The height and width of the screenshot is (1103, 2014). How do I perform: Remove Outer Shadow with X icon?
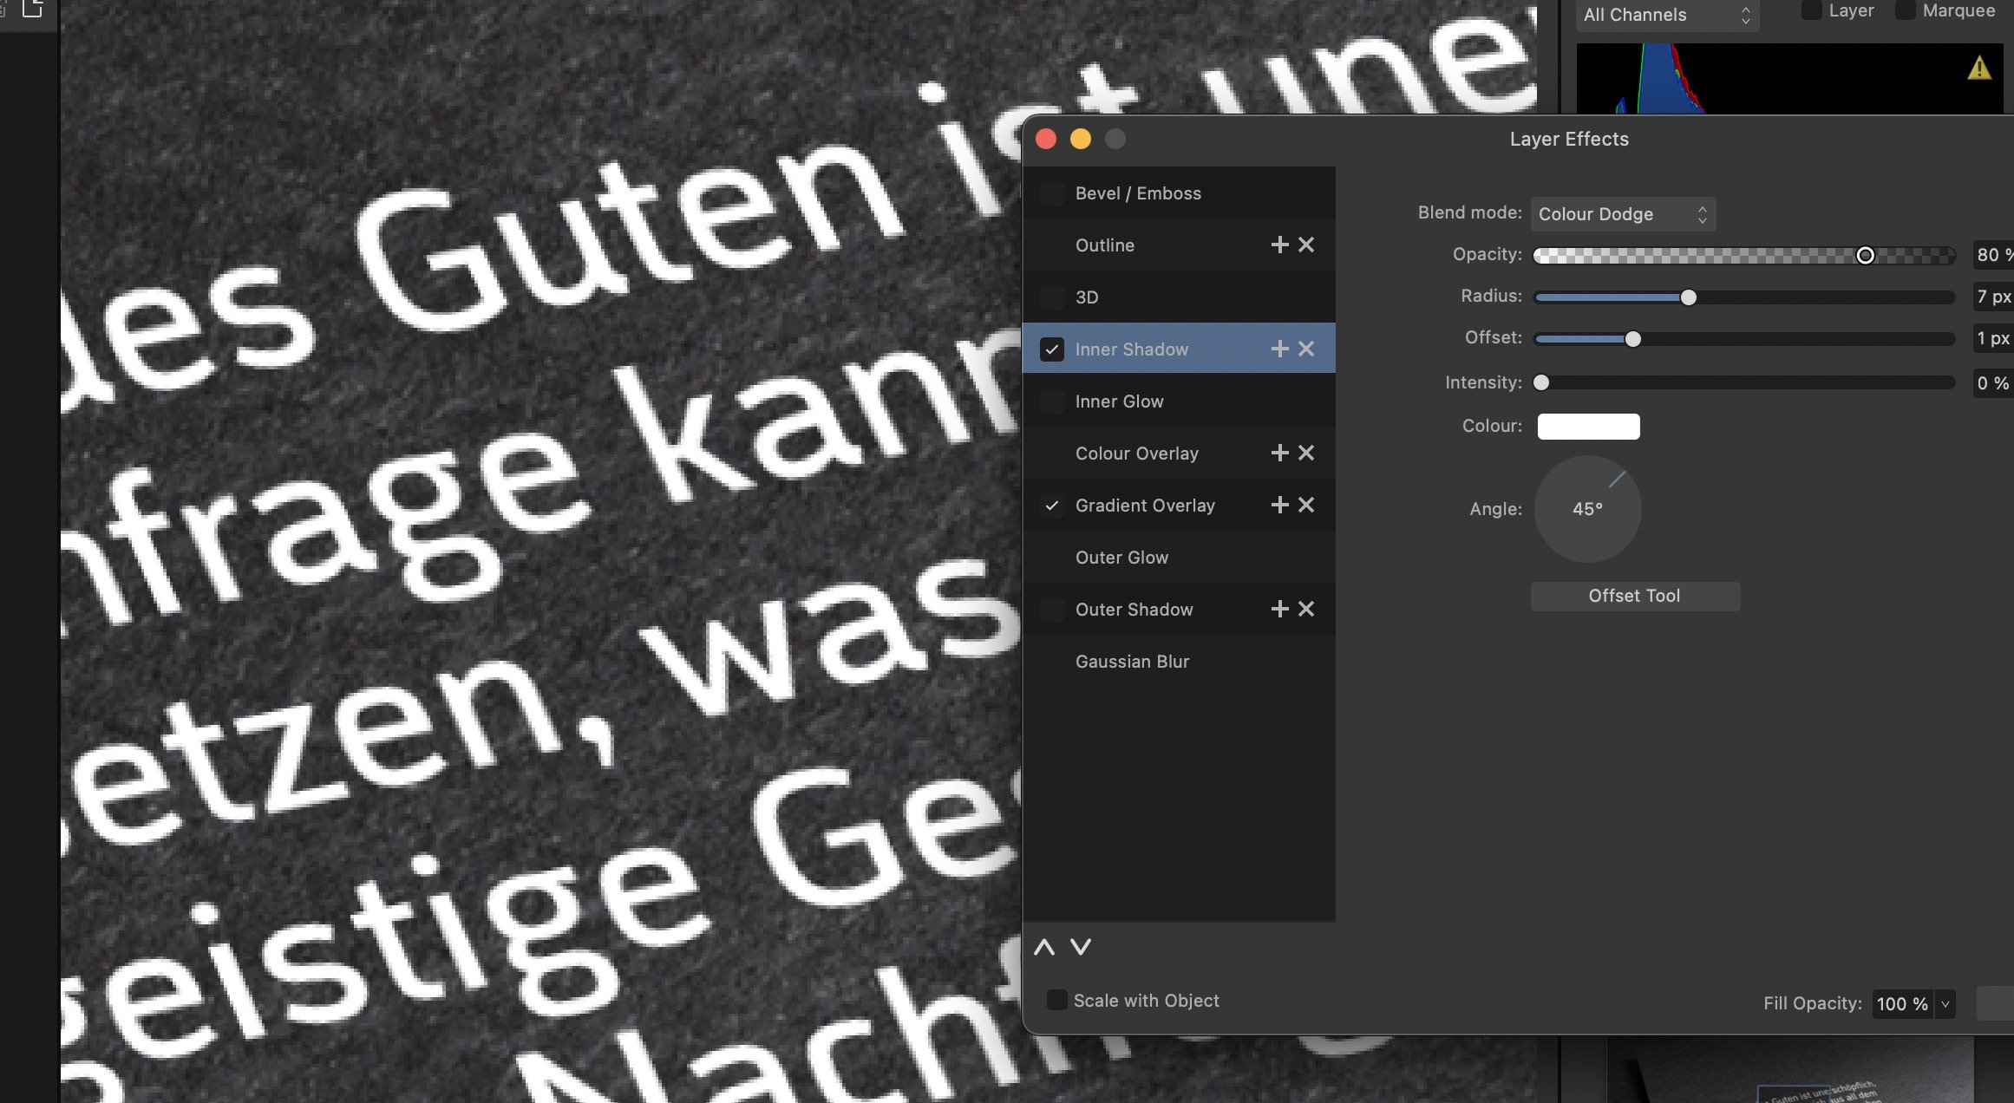(1306, 610)
